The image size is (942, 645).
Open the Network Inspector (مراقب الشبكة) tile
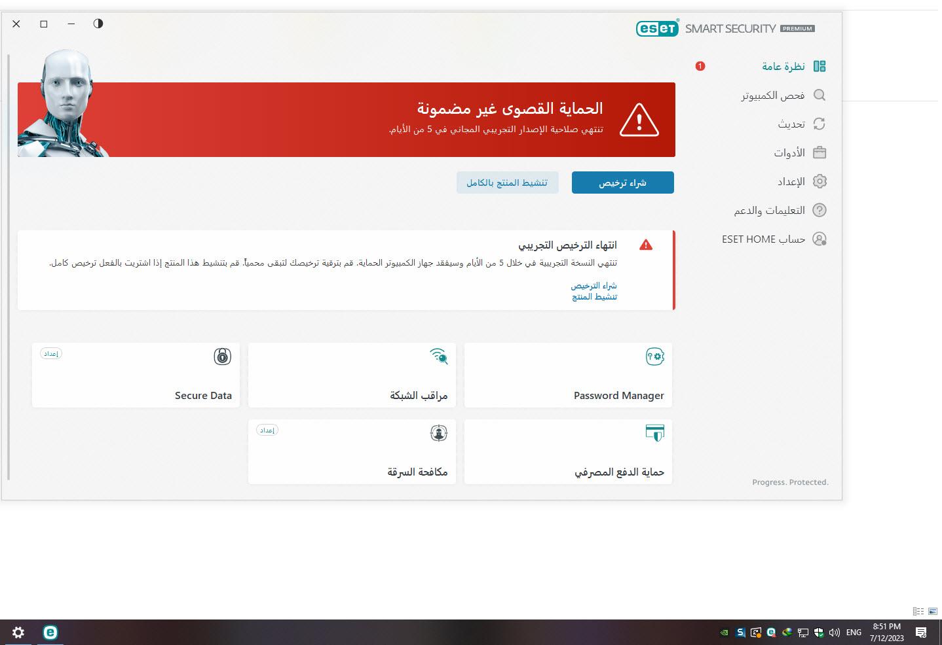pyautogui.click(x=352, y=375)
